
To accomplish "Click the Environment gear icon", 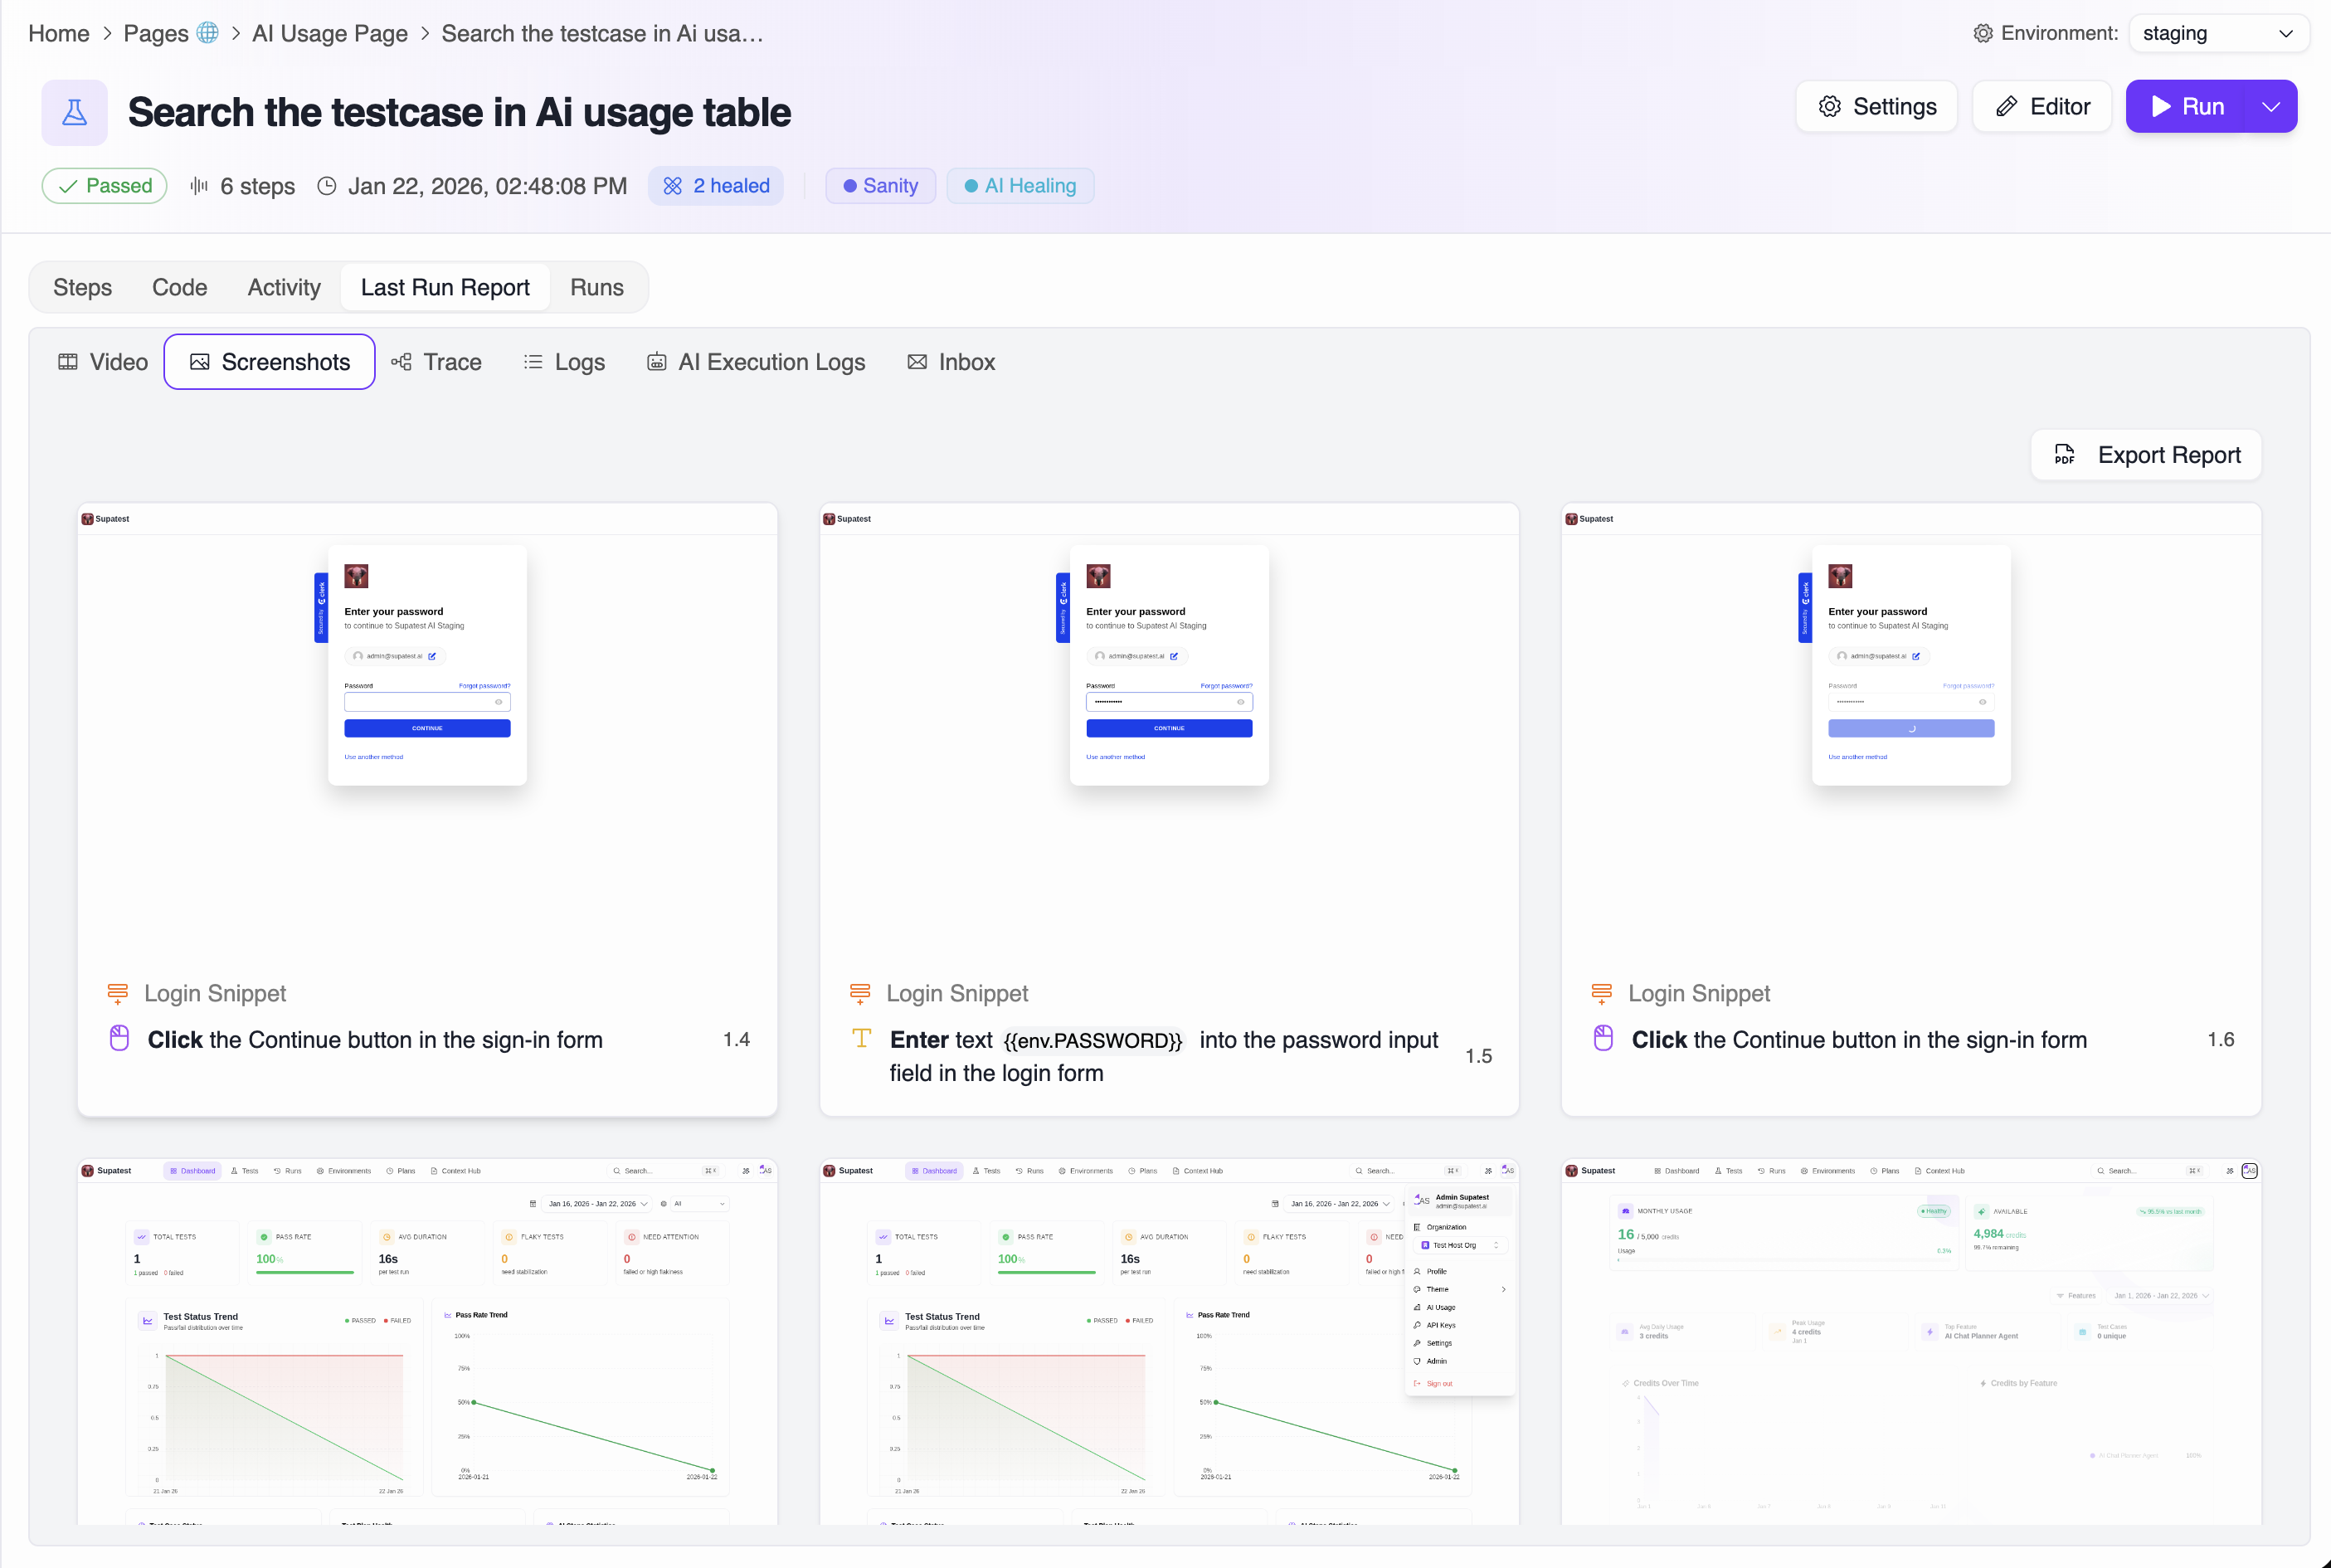I will pyautogui.click(x=1982, y=33).
